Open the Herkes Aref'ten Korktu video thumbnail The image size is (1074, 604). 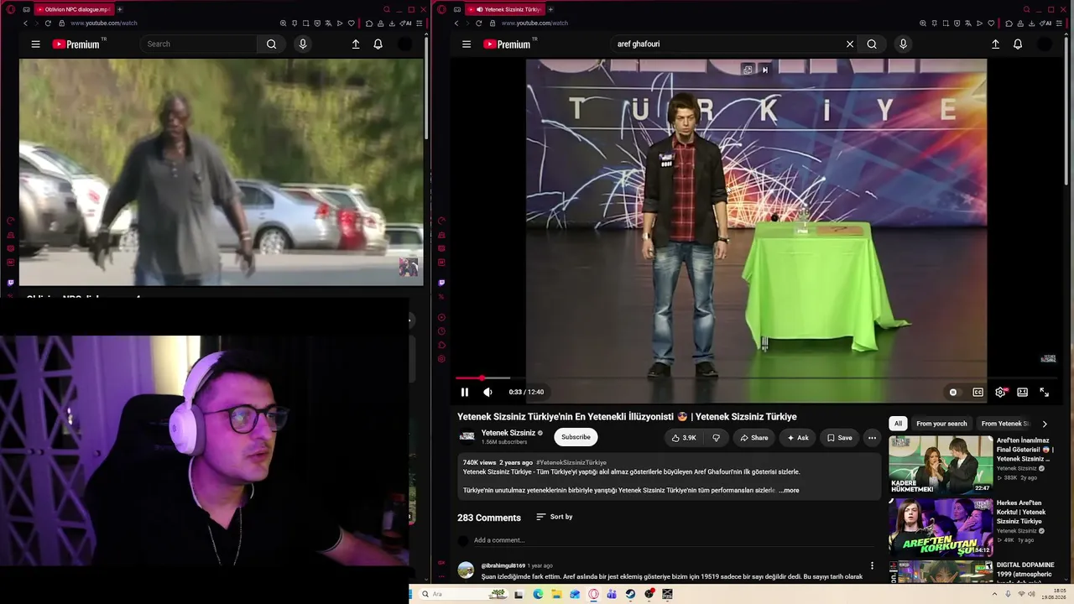click(941, 528)
